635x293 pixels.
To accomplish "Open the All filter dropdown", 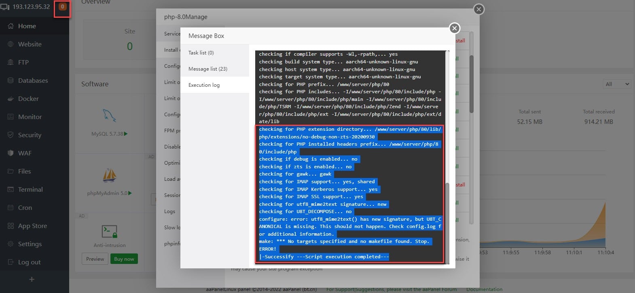I will point(617,84).
